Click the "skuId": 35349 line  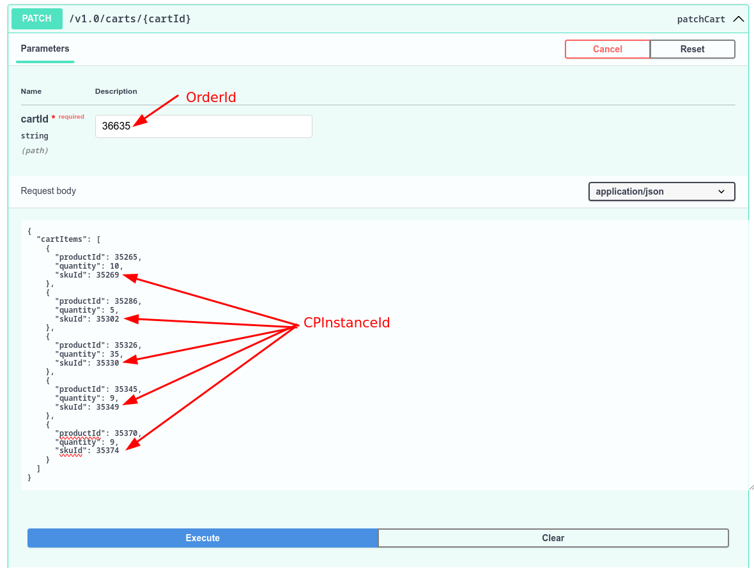pos(87,407)
